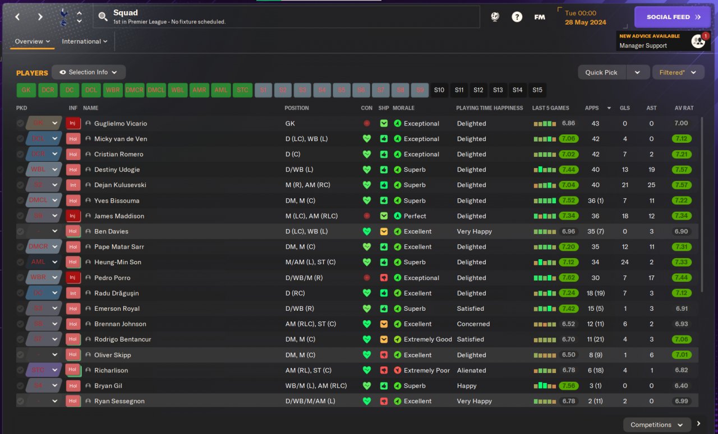The height and width of the screenshot is (434, 718).
Task: Open James Maddison's player profile
Action: point(119,216)
